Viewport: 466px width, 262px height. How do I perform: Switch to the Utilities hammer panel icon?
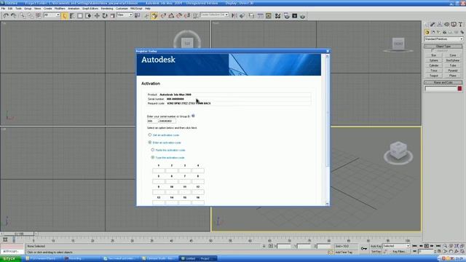(460, 24)
